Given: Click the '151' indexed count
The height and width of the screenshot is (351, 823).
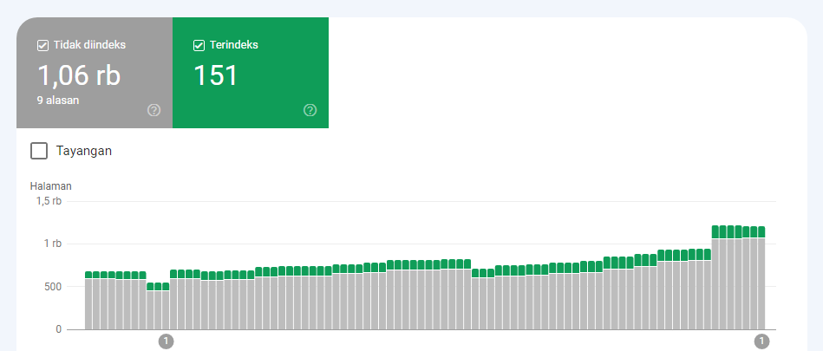Looking at the screenshot, I should pos(216,75).
